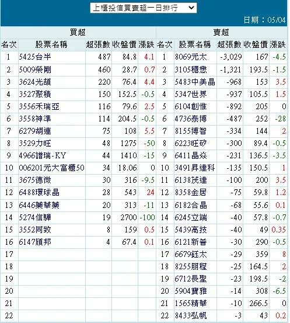Go to stock 5439高技

(x=191, y=230)
